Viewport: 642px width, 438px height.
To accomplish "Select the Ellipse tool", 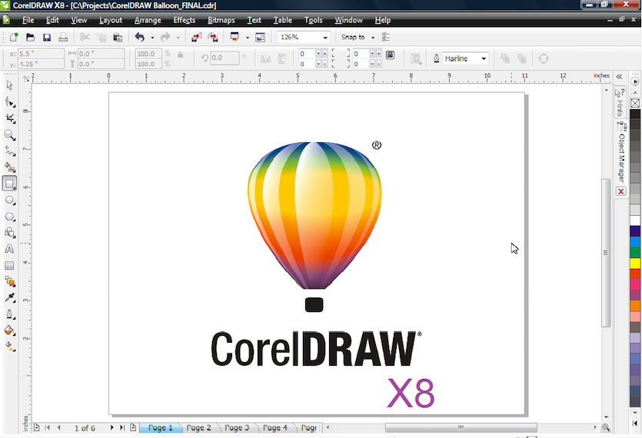I will pos(9,200).
